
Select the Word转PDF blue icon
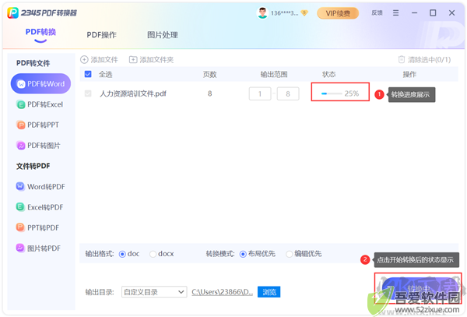coord(20,186)
